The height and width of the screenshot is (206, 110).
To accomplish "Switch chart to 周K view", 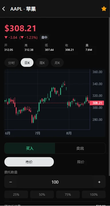I will click(42, 63).
